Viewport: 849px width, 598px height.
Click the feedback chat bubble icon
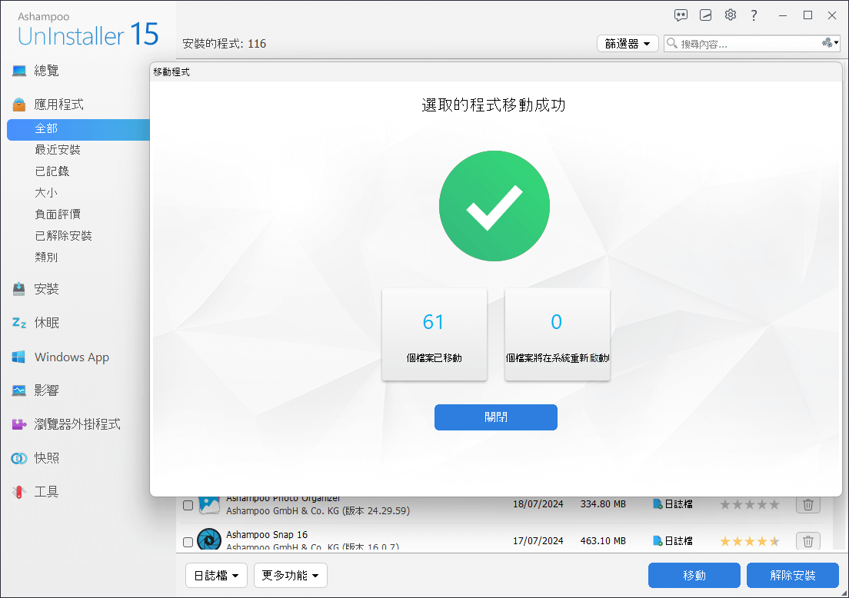pyautogui.click(x=681, y=15)
